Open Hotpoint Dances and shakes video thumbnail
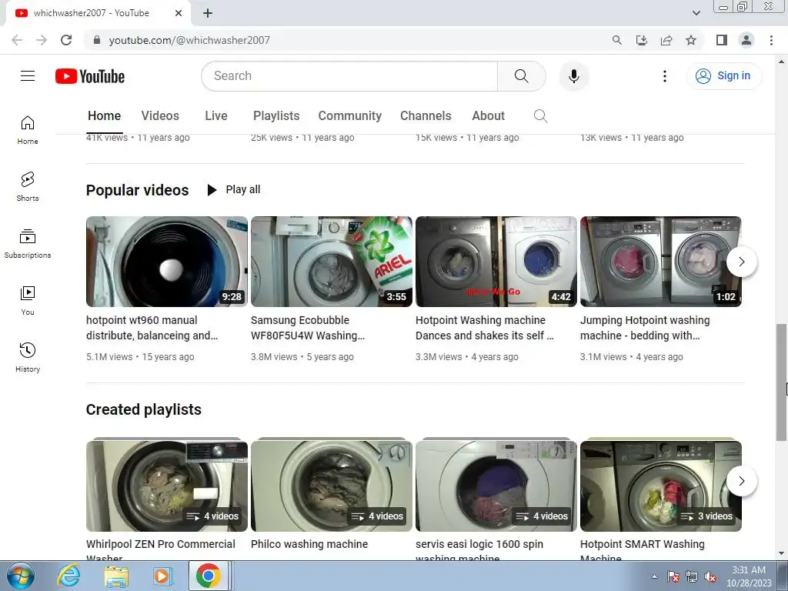Viewport: 788px width, 591px height. click(x=496, y=262)
